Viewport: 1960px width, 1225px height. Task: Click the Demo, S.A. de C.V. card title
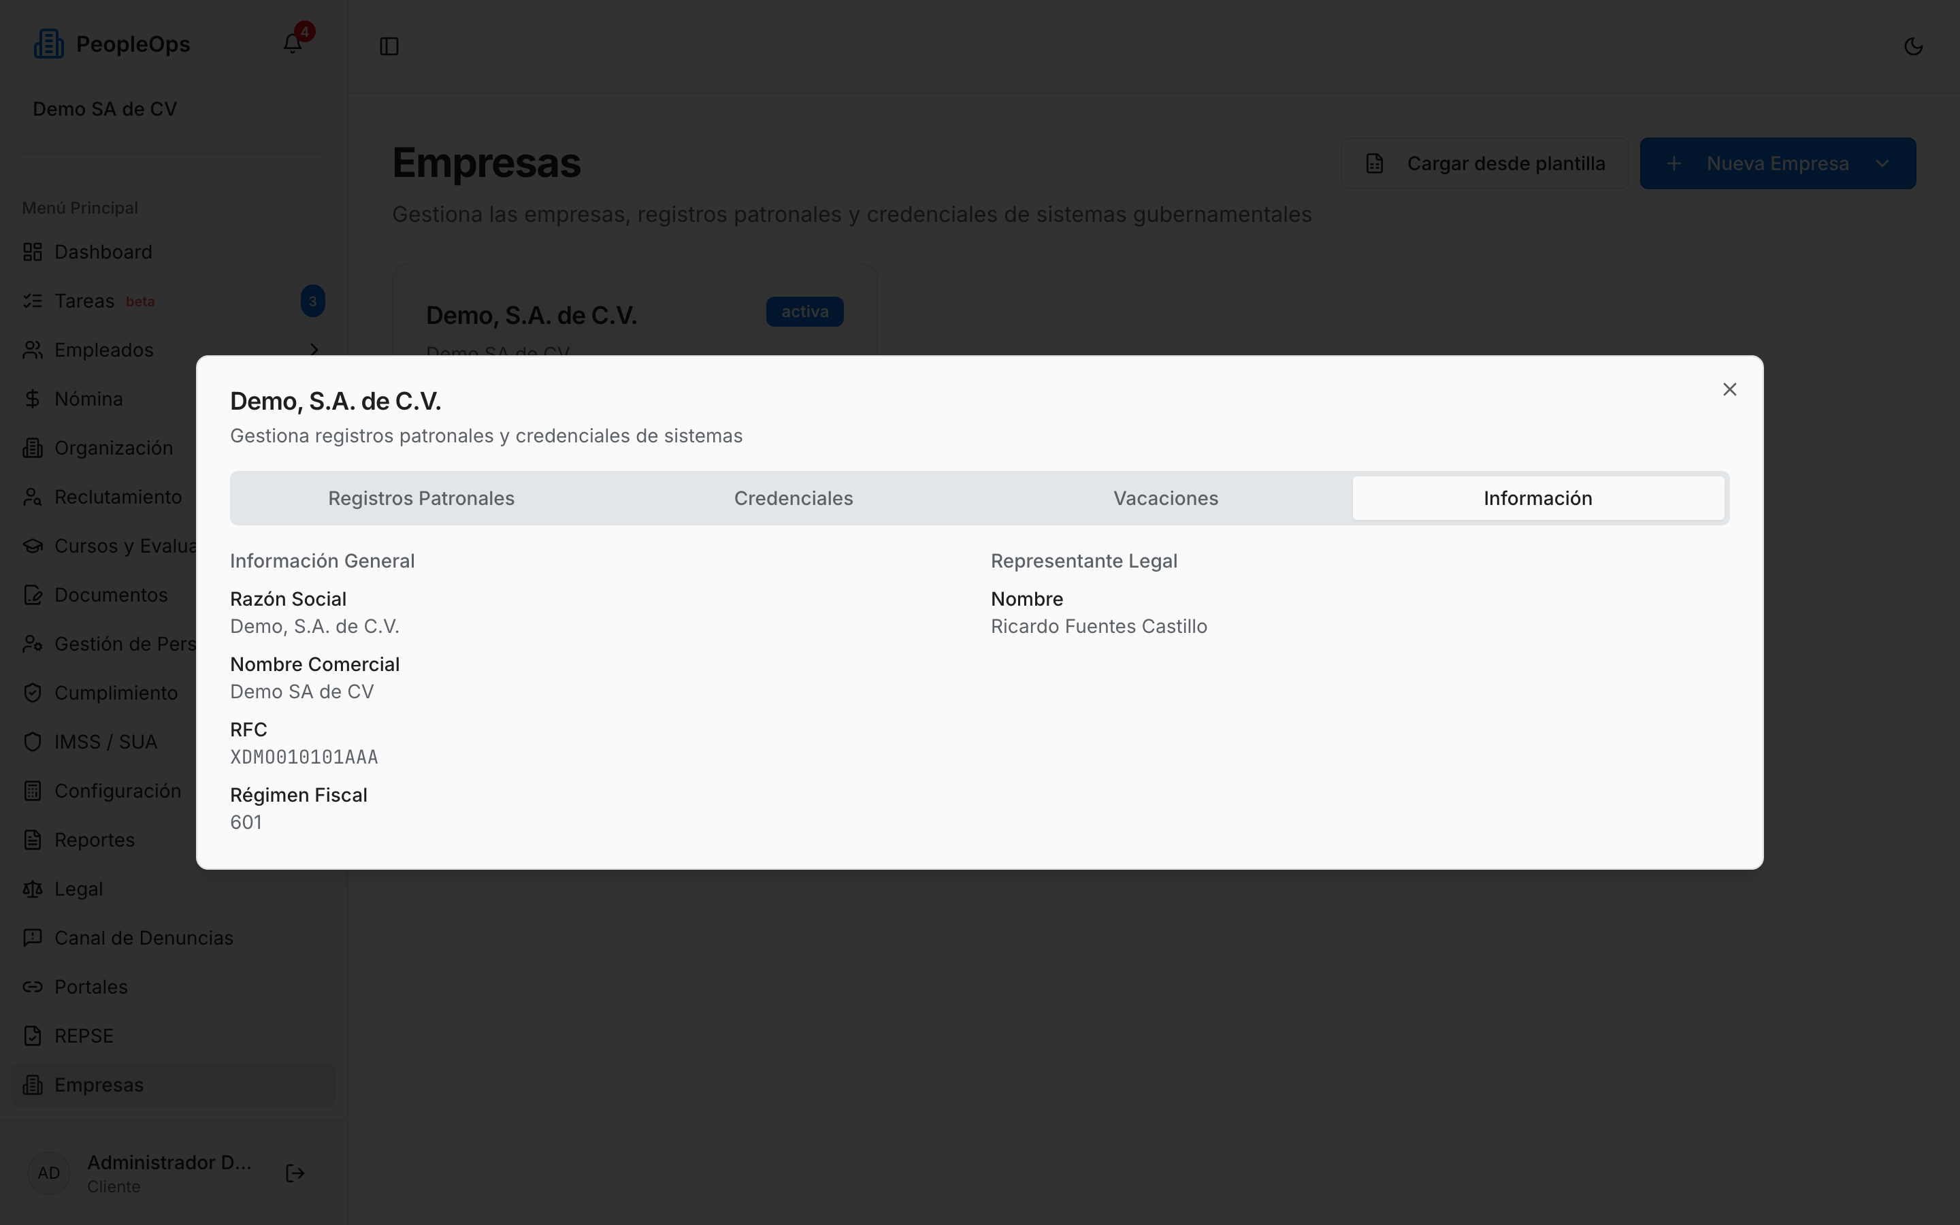coord(532,315)
